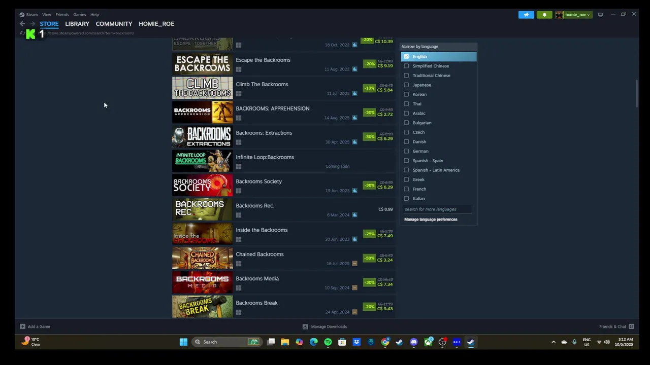The height and width of the screenshot is (365, 650).
Task: Open the announcements megaphone button
Action: (x=526, y=15)
